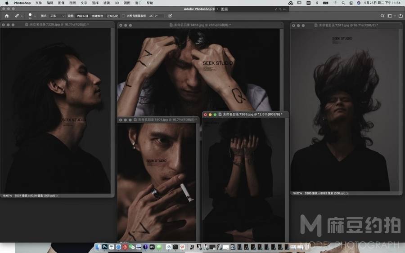
Task: Click the Photoshop icon in the Dock
Action: coord(104,247)
